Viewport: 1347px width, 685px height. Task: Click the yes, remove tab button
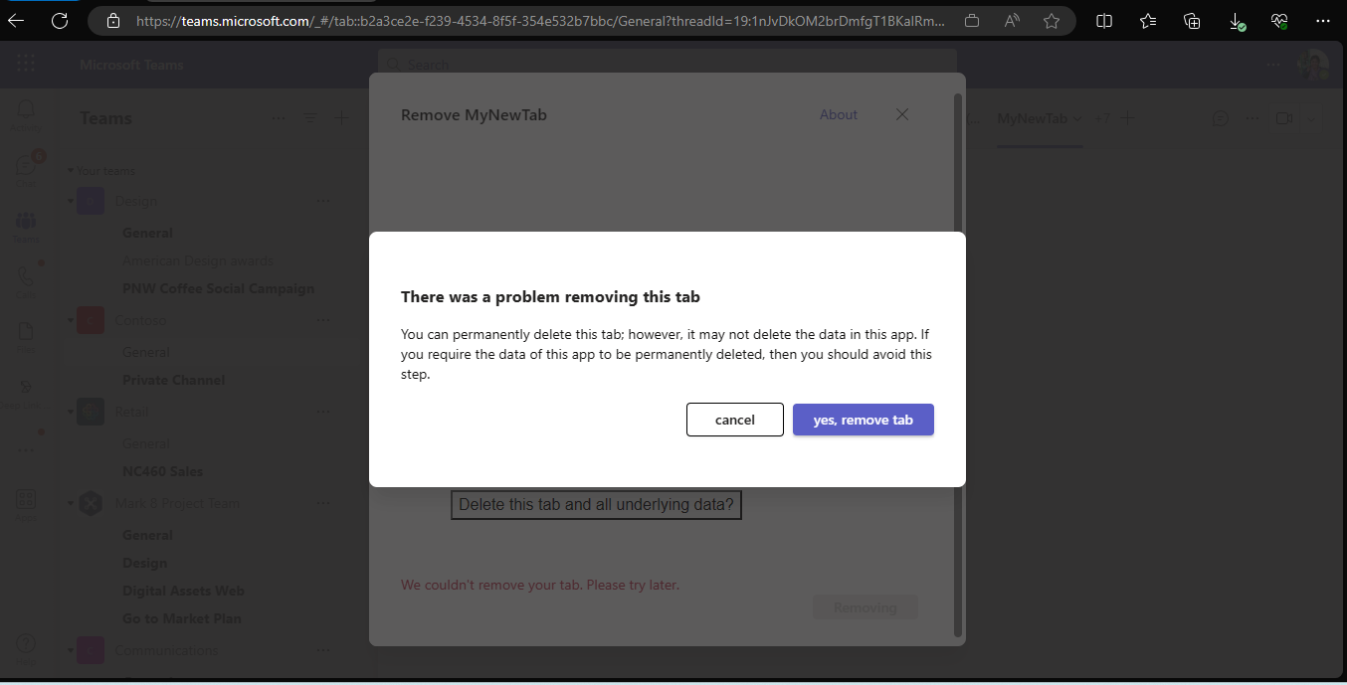[x=863, y=420]
